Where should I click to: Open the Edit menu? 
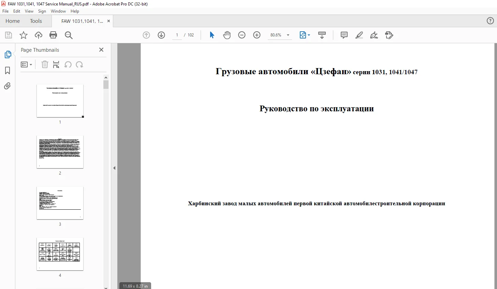(17, 11)
